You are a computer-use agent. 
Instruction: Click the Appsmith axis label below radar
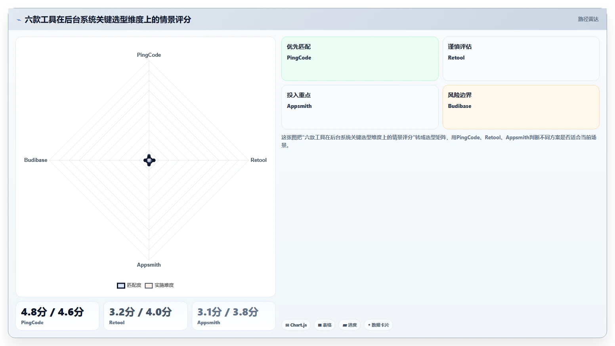149,265
